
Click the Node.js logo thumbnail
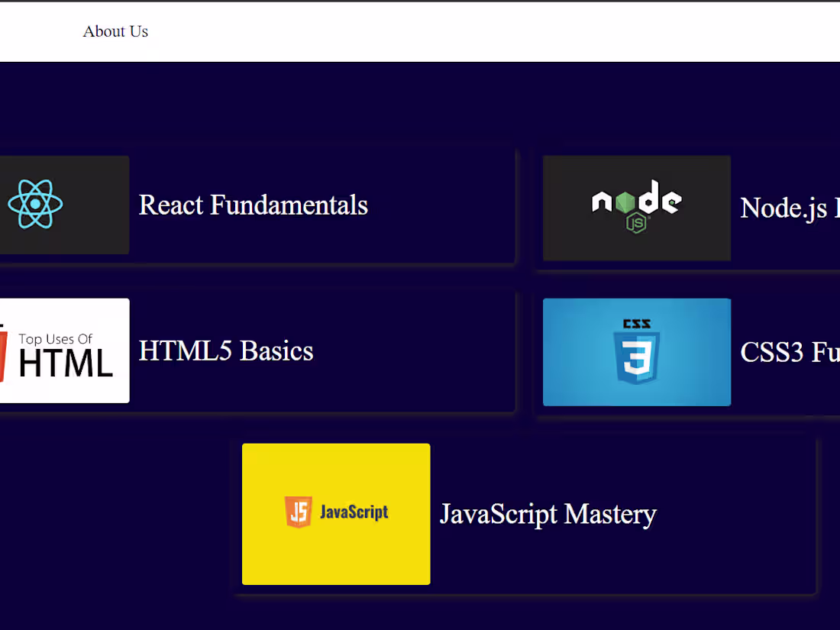pos(636,208)
